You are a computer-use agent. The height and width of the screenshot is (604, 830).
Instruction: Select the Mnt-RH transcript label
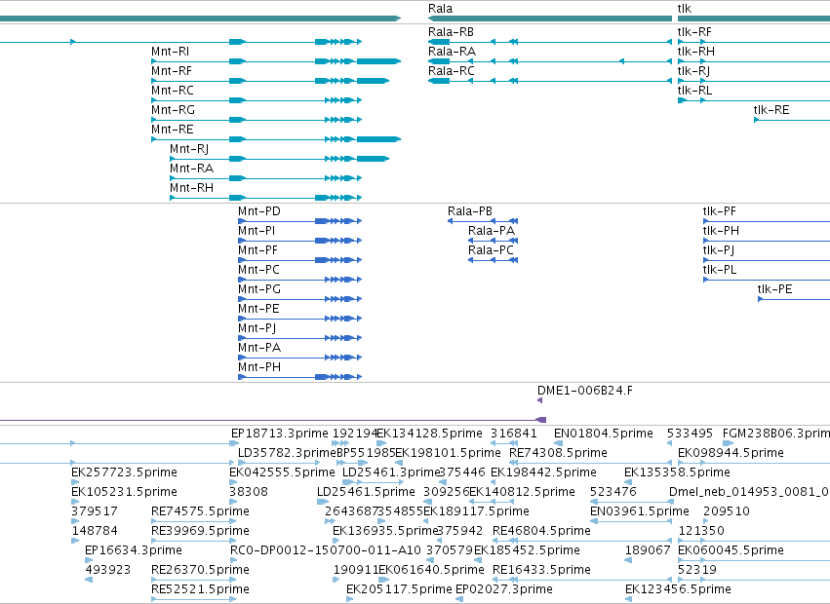click(x=191, y=188)
